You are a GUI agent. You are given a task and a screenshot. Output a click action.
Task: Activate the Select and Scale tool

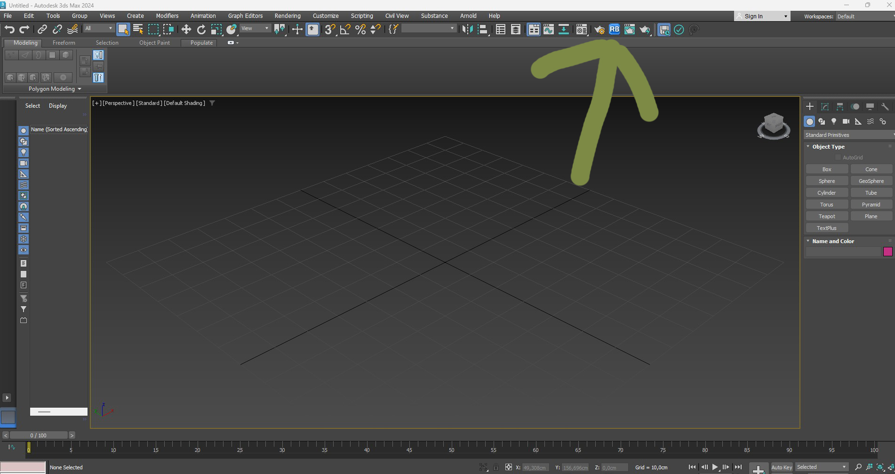point(216,30)
